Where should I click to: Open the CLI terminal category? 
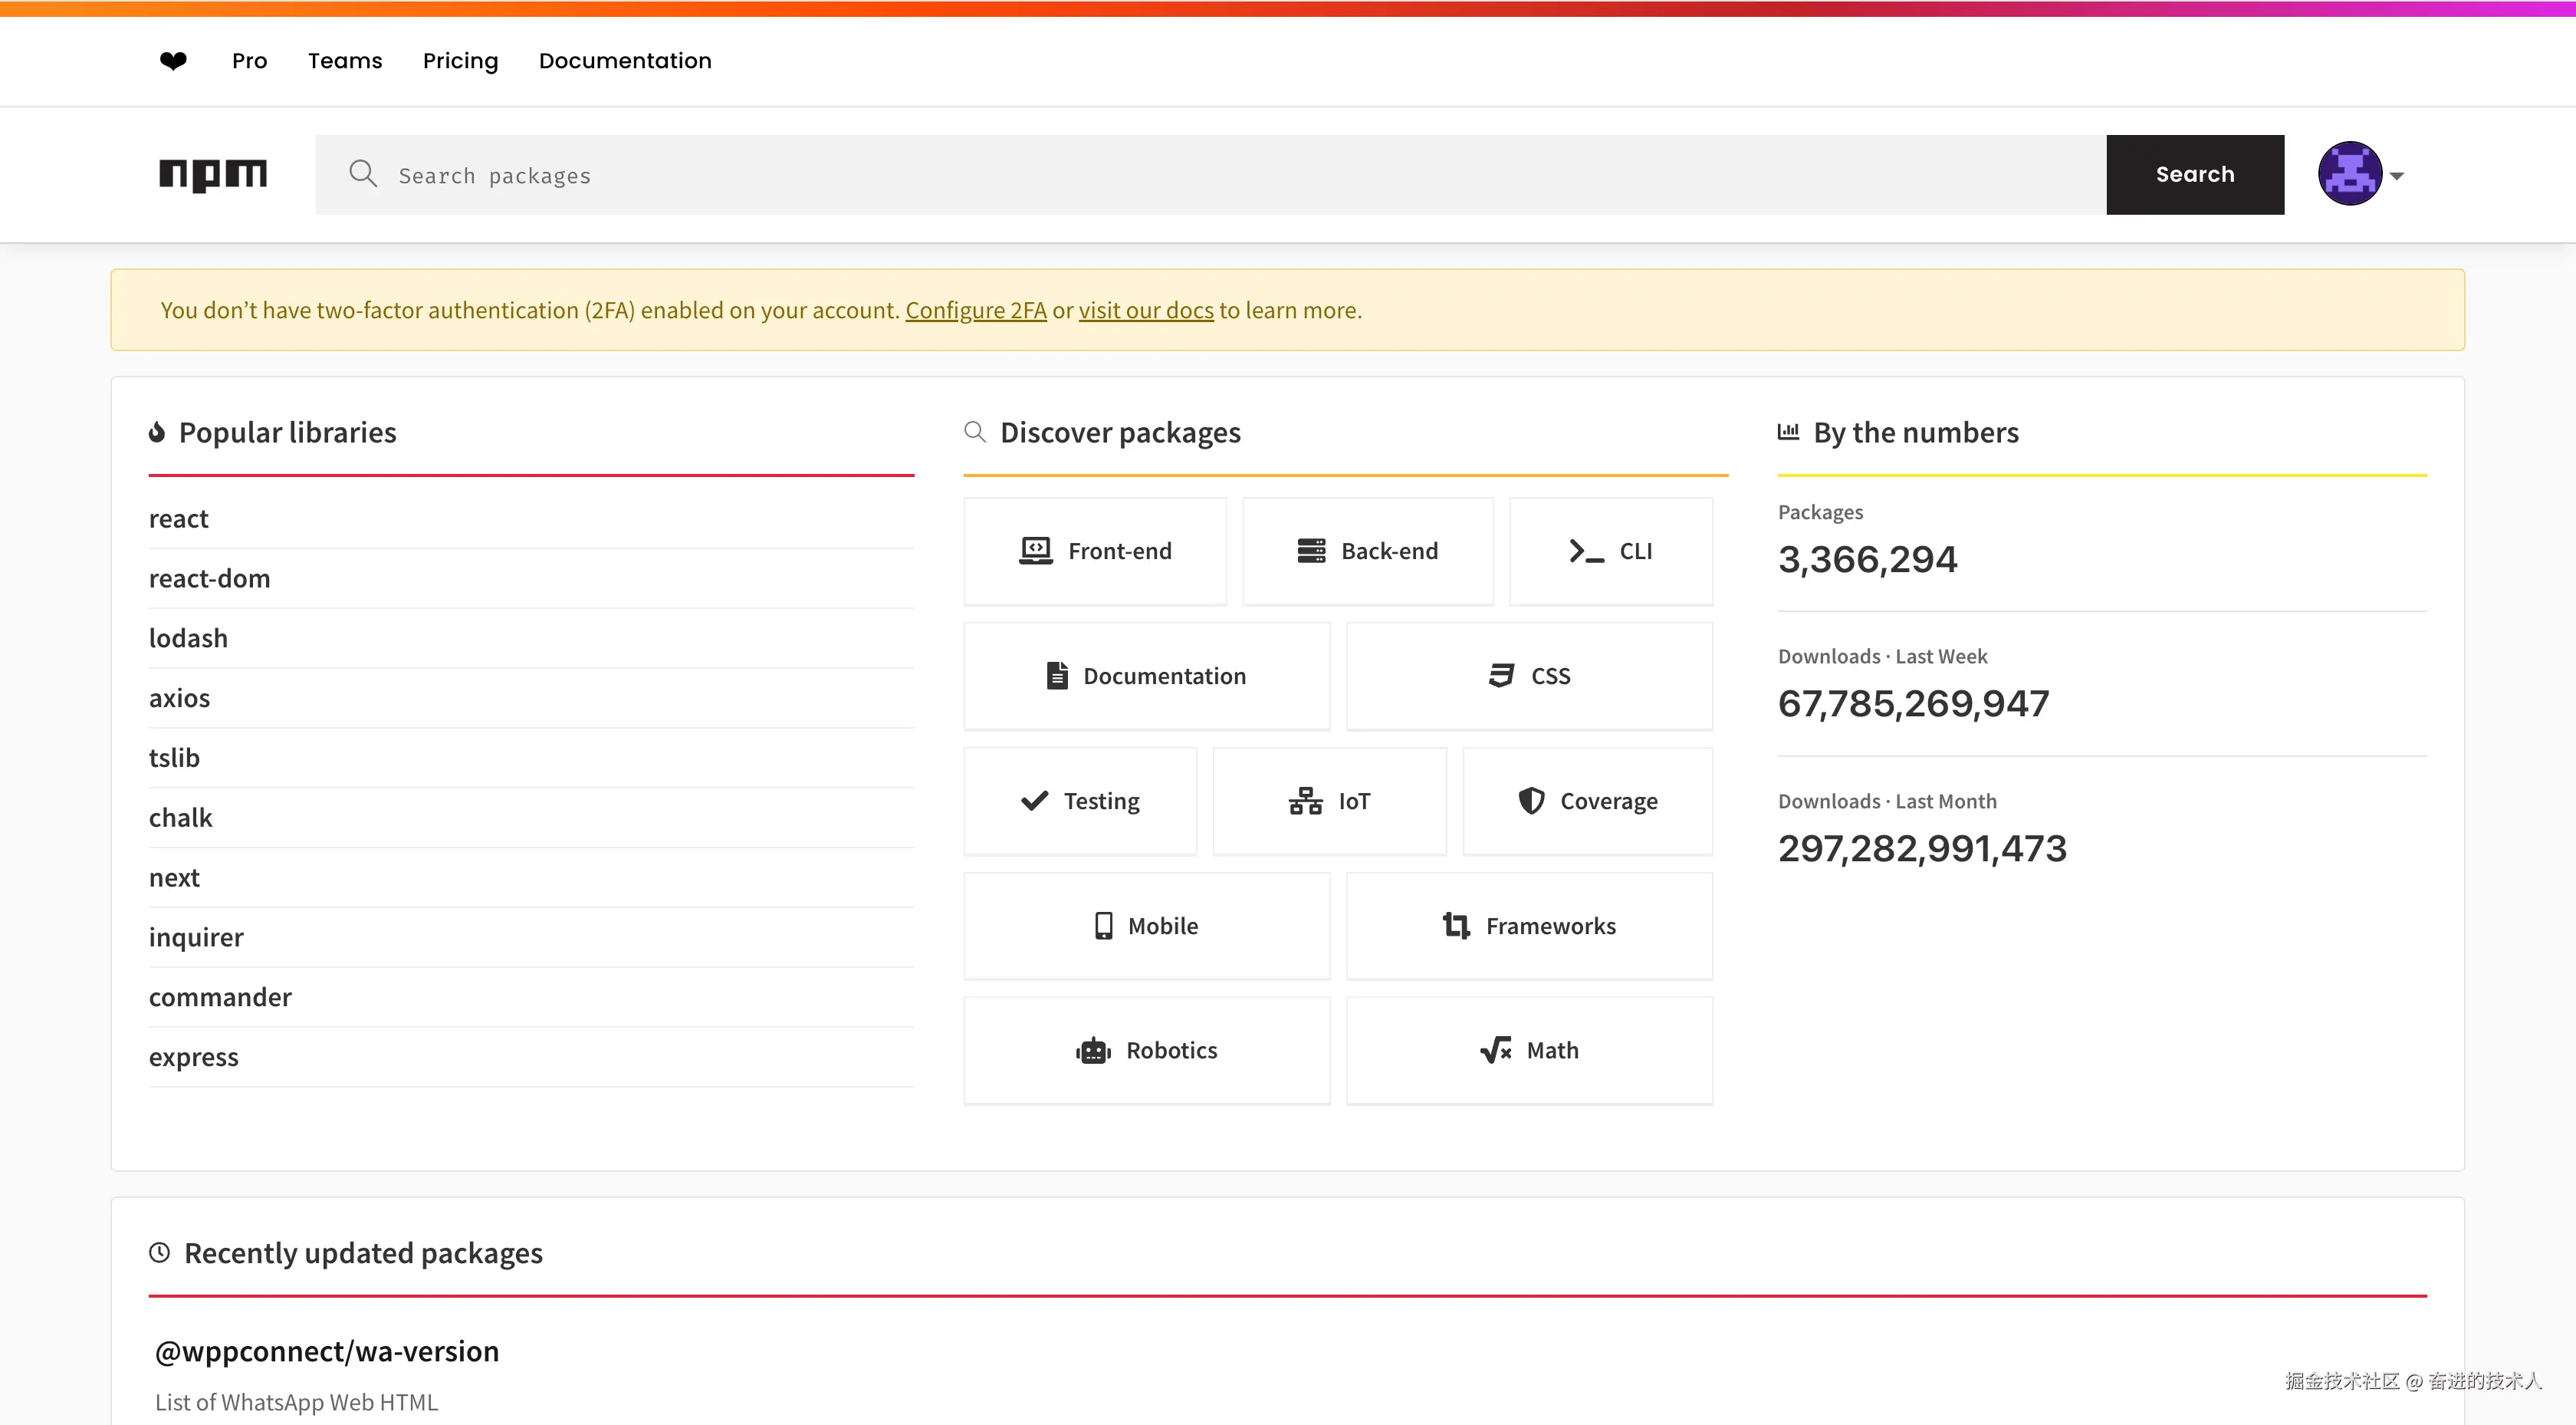click(1610, 551)
